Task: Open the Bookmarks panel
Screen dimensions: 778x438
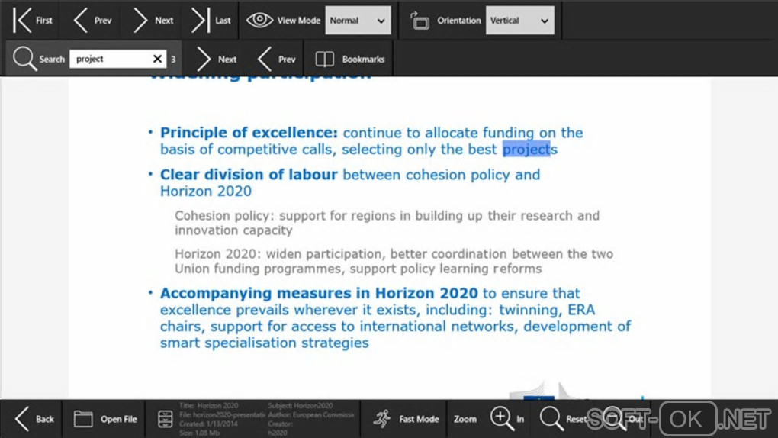Action: tap(350, 59)
